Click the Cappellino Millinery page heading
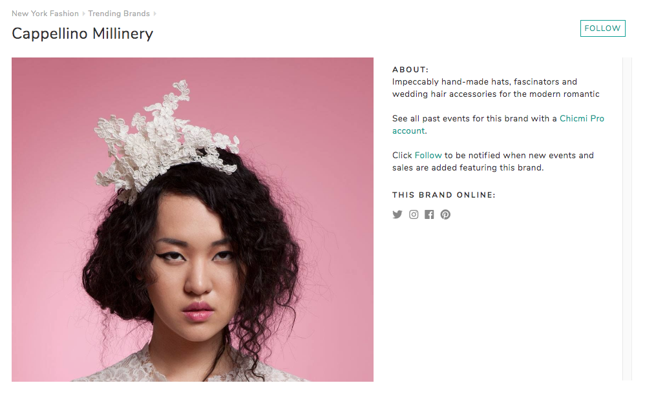The image size is (645, 394). pyautogui.click(x=82, y=34)
